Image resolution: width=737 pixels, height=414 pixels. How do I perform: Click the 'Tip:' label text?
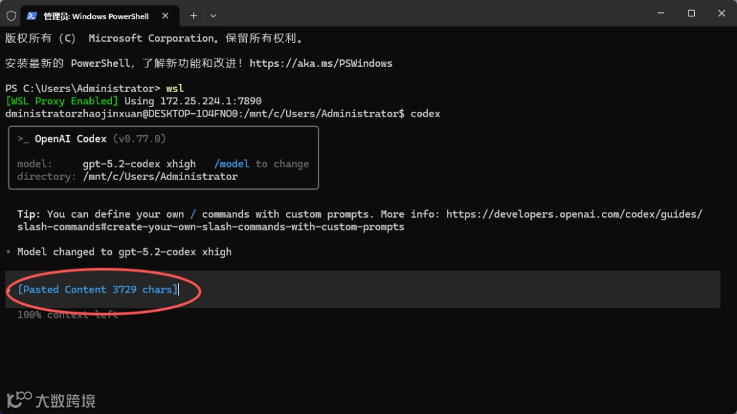pos(29,214)
